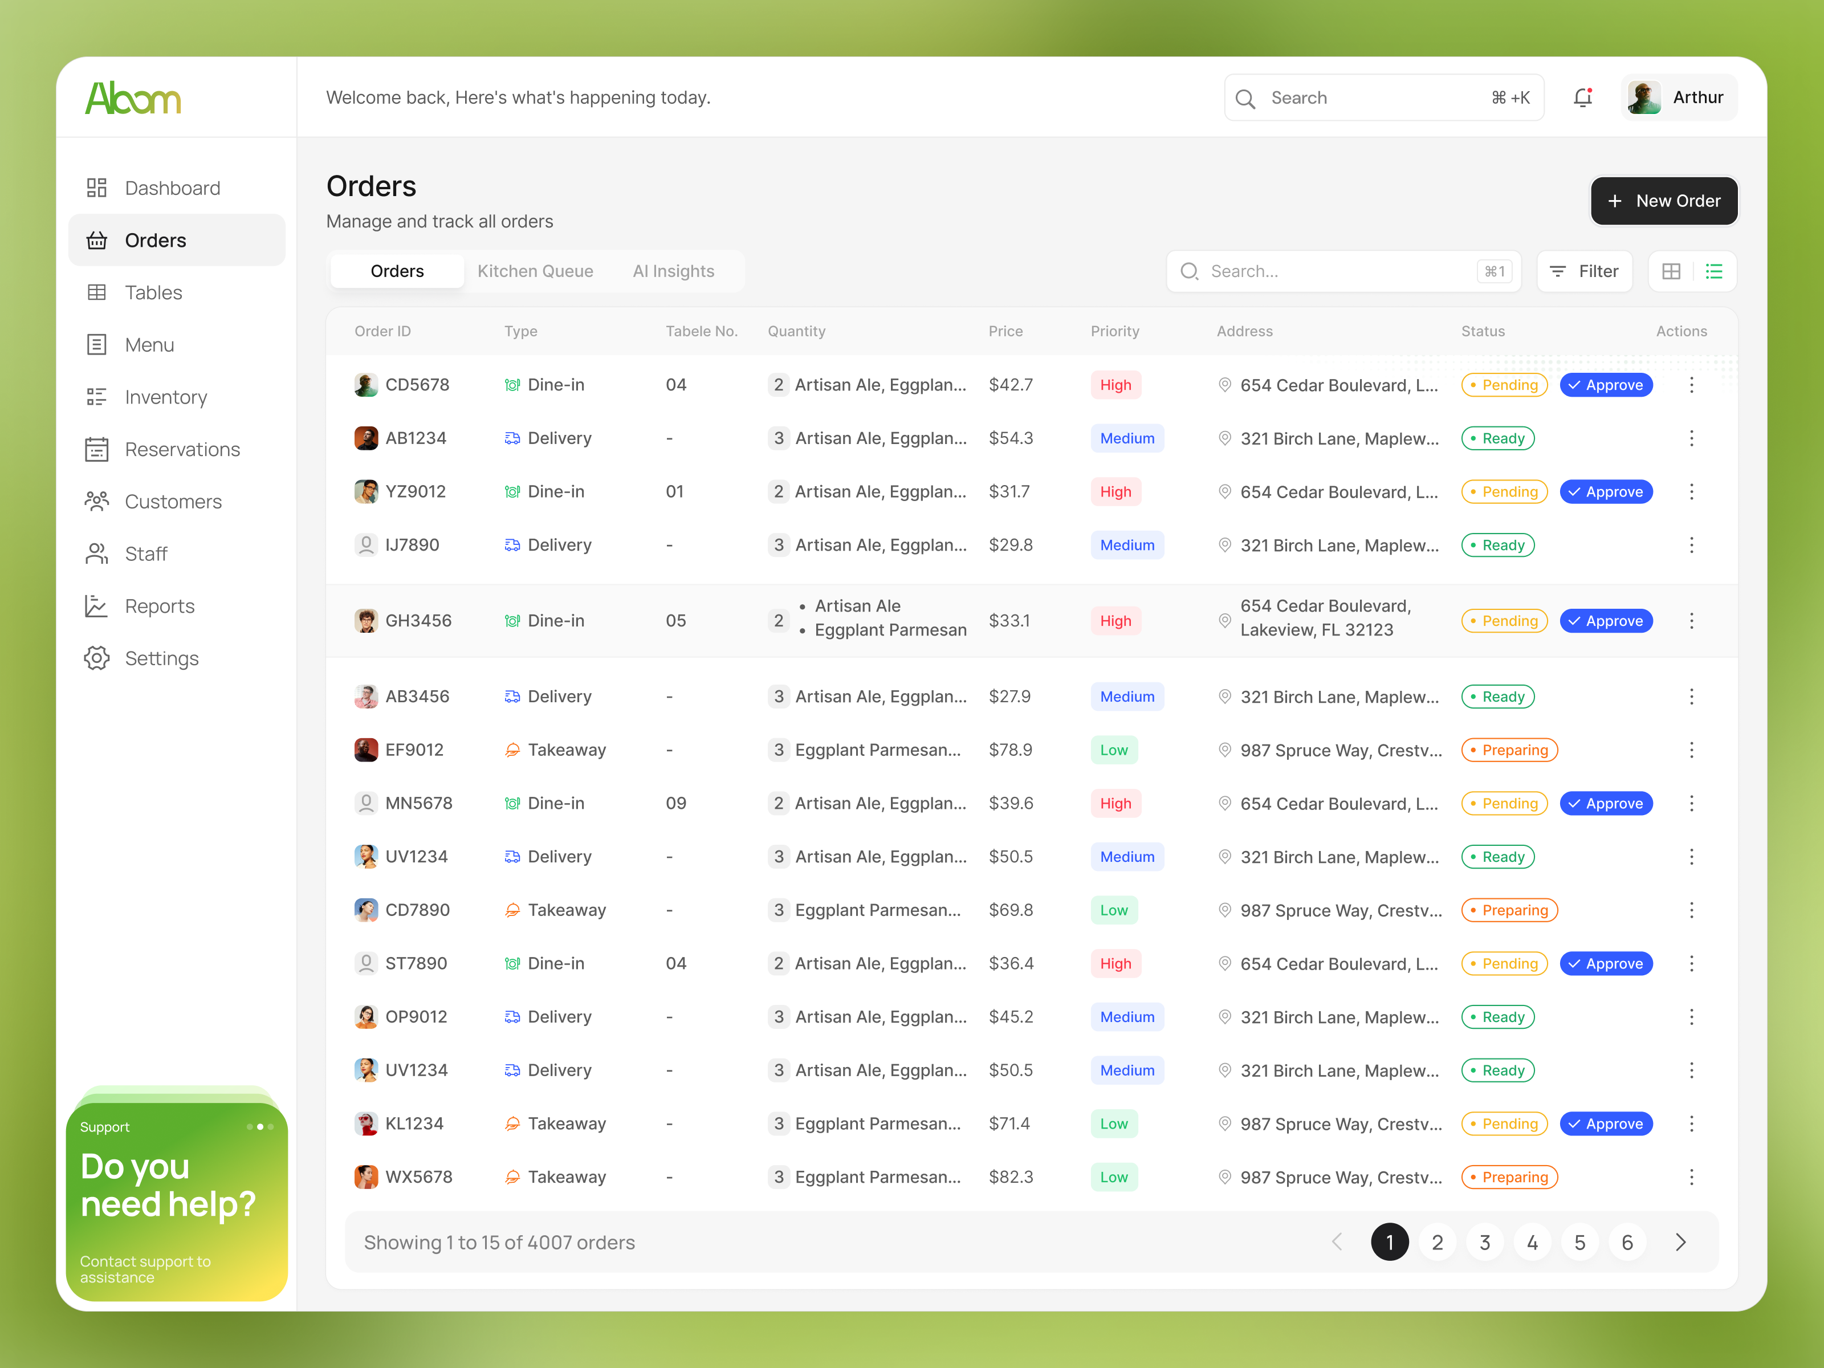Open the Reservations page
The image size is (1824, 1368).
point(182,449)
